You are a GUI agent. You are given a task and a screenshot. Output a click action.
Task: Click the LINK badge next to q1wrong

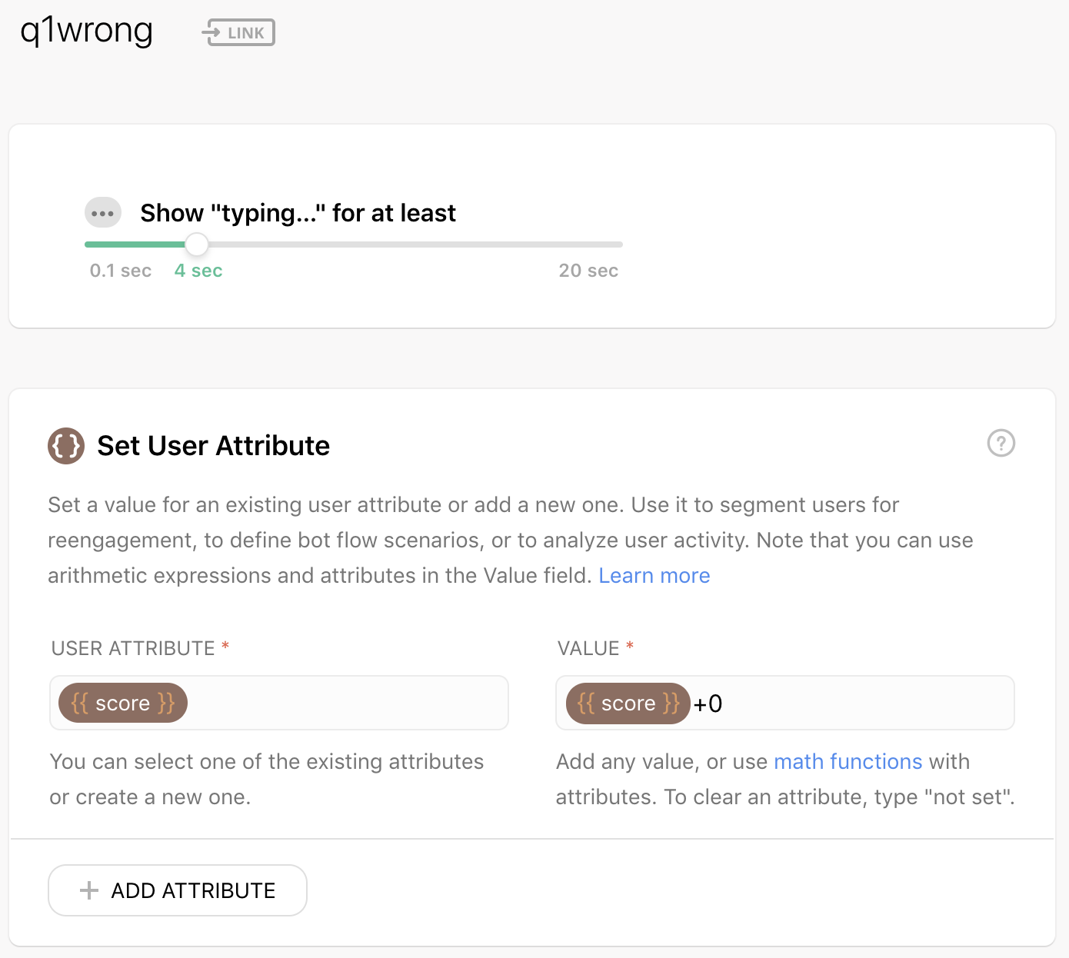coord(238,32)
